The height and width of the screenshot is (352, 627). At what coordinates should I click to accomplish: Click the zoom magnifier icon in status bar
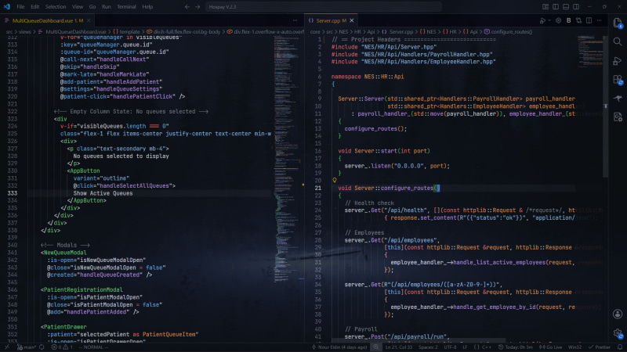click(376, 347)
